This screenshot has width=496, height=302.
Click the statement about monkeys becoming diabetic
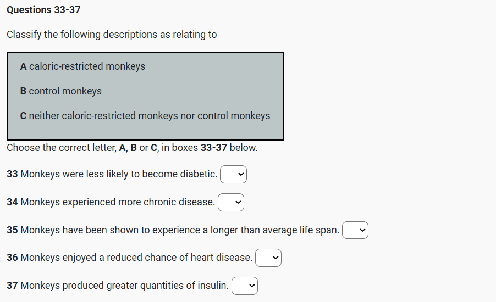(118, 174)
